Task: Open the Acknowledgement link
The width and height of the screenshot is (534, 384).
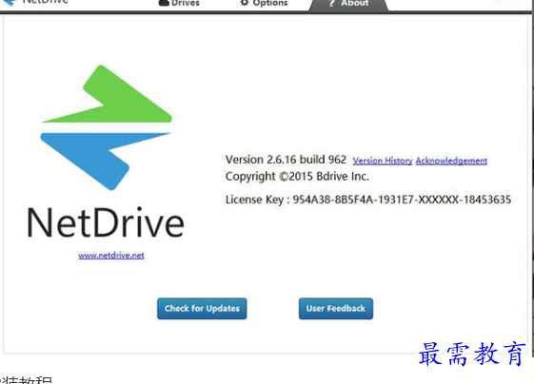Action: click(x=451, y=161)
